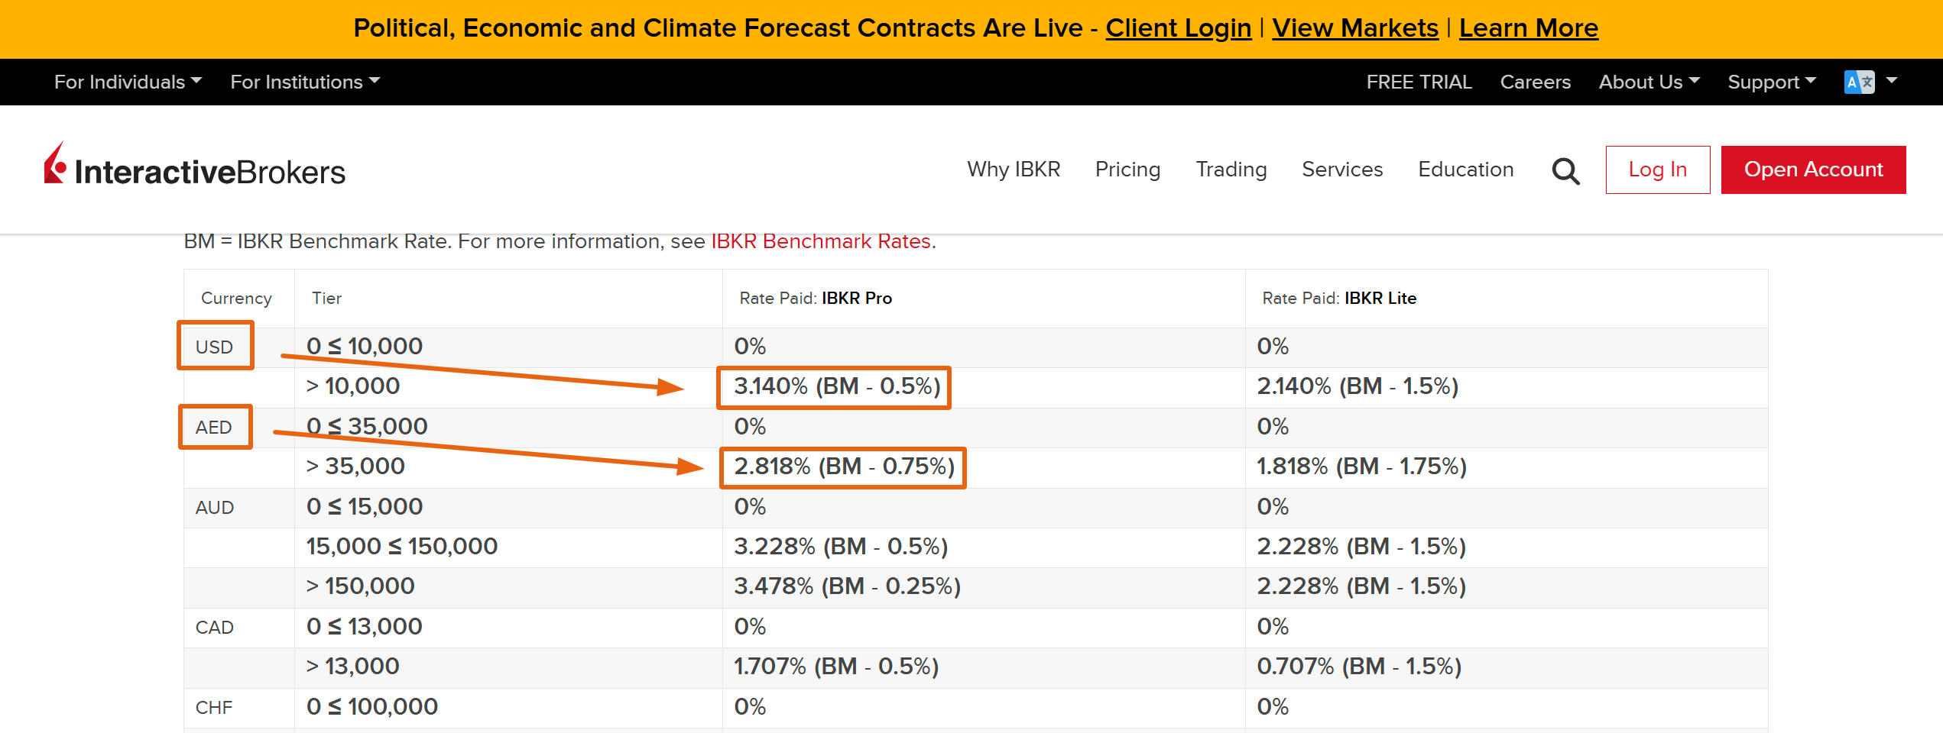This screenshot has width=1943, height=733.
Task: Open the IBKR Benchmark Rates link
Action: [x=821, y=241]
